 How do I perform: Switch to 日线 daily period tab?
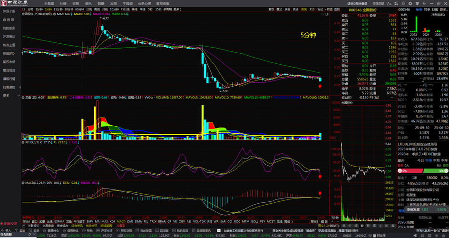(x=89, y=9)
